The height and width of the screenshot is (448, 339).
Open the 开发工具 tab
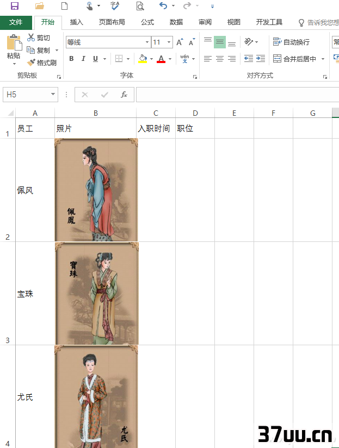269,22
